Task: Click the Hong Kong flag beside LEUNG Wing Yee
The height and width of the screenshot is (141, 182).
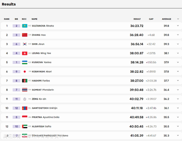Action: click(25, 53)
